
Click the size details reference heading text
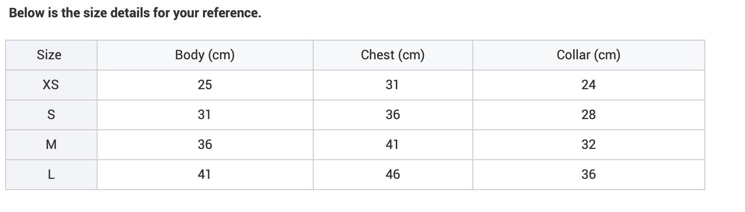click(x=135, y=13)
